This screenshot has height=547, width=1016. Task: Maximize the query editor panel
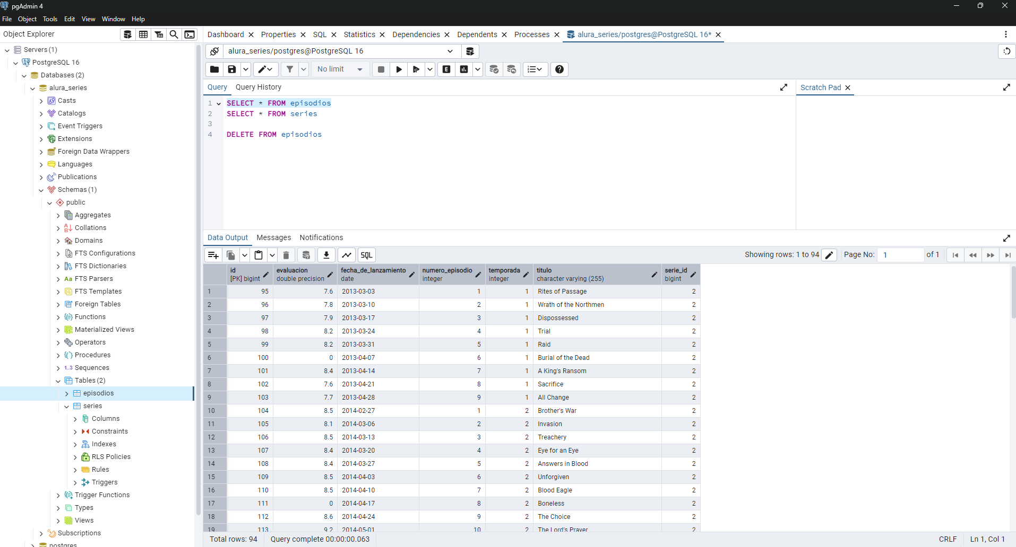pyautogui.click(x=783, y=87)
